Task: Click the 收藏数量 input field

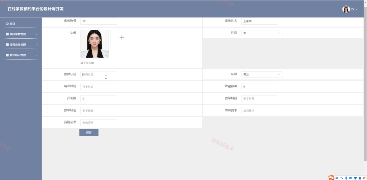Action: click(259, 87)
